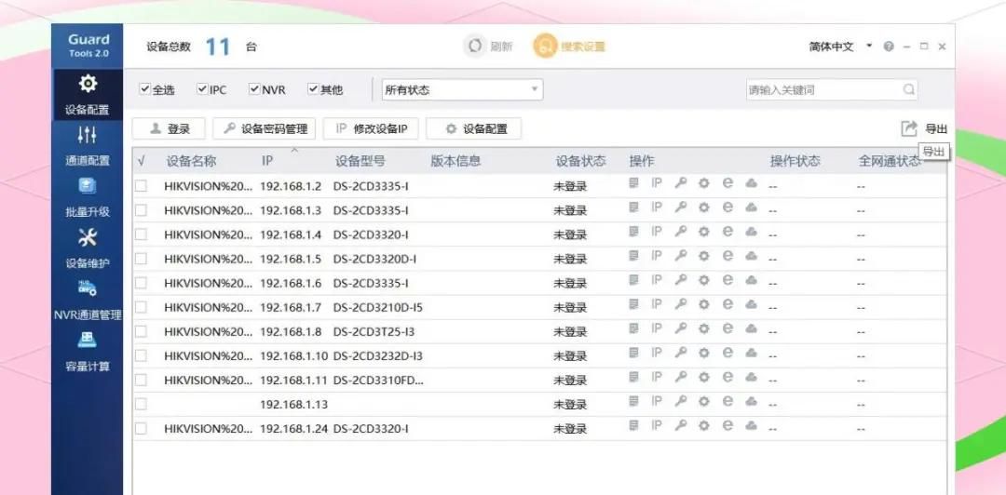Screen dimensions: 1006x495
Task: Toggle the 其他 filter checkbox
Action: click(x=313, y=89)
